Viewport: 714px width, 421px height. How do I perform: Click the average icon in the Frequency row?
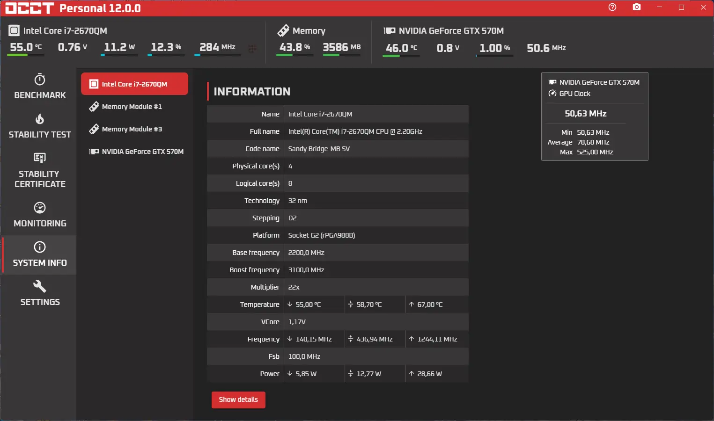351,339
